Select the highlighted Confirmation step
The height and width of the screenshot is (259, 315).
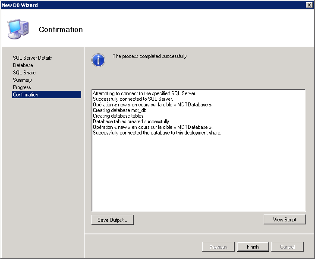click(x=47, y=95)
